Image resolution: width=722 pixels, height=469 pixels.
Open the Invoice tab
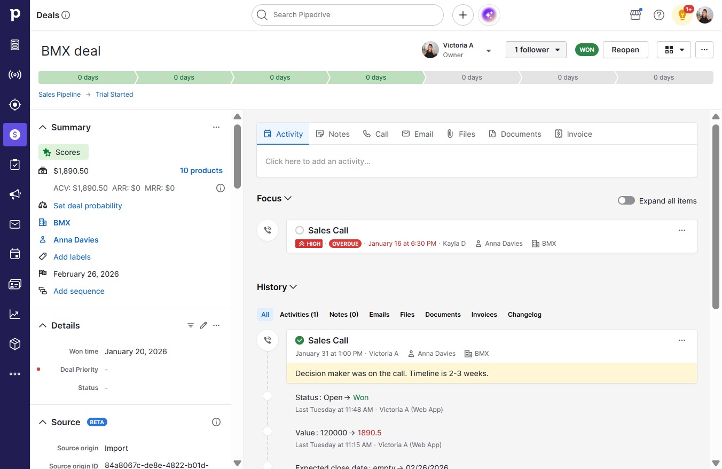pos(574,134)
